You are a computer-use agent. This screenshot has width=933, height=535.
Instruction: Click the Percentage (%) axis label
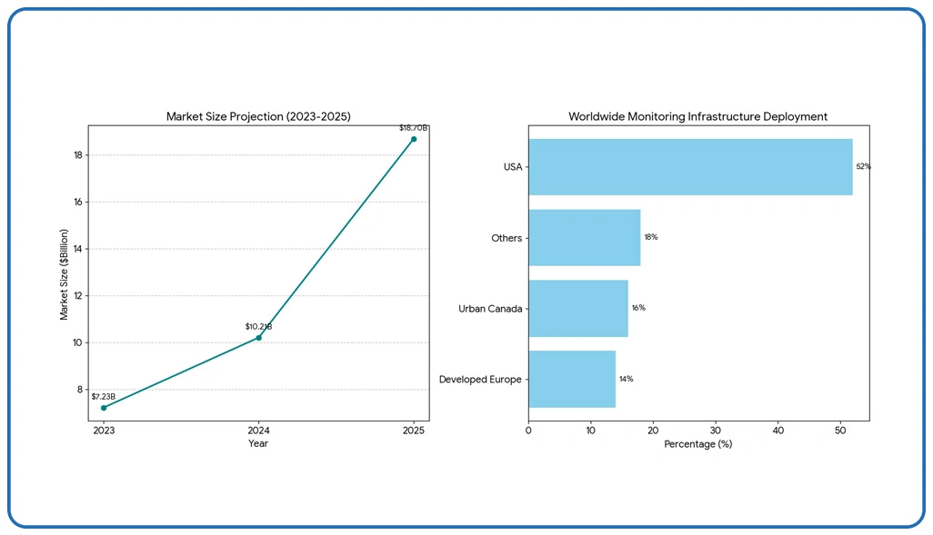(697, 444)
